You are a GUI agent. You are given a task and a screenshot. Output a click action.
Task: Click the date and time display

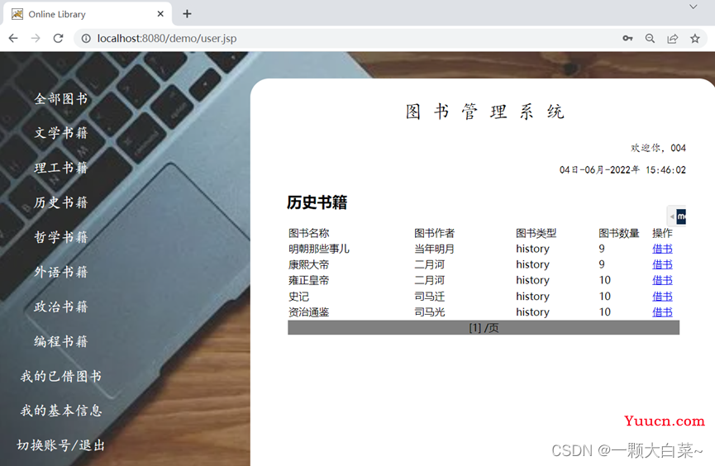click(622, 170)
